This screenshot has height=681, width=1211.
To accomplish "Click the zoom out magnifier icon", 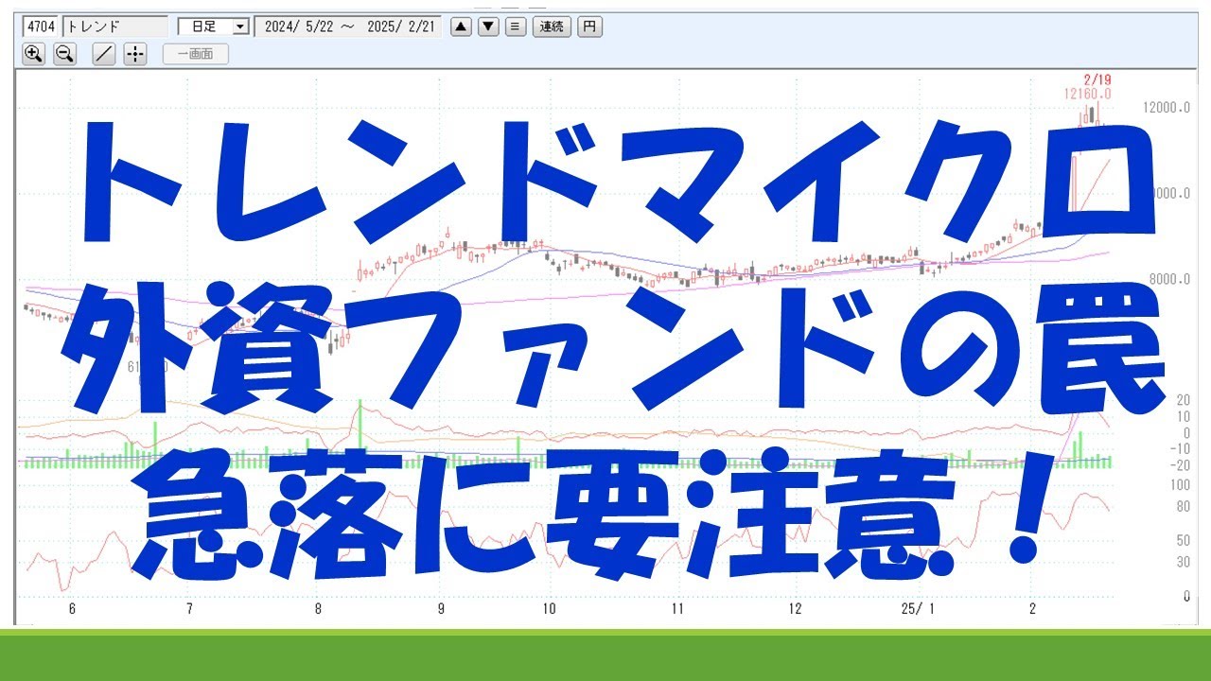I will click(x=64, y=54).
